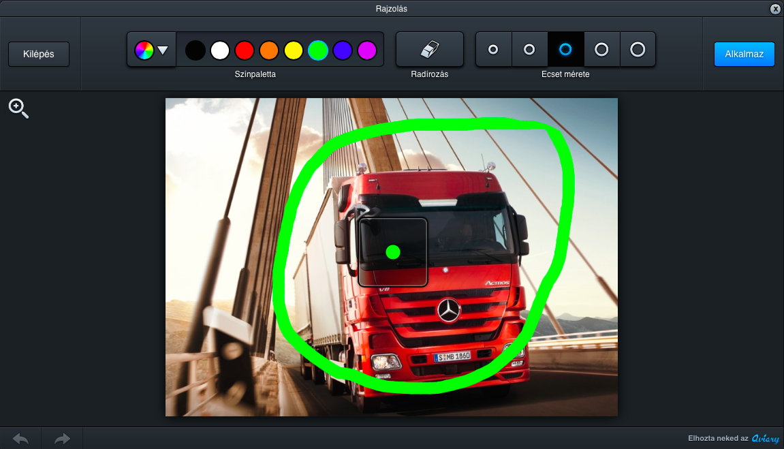
Task: Pick the red color swatch
Action: click(x=245, y=50)
